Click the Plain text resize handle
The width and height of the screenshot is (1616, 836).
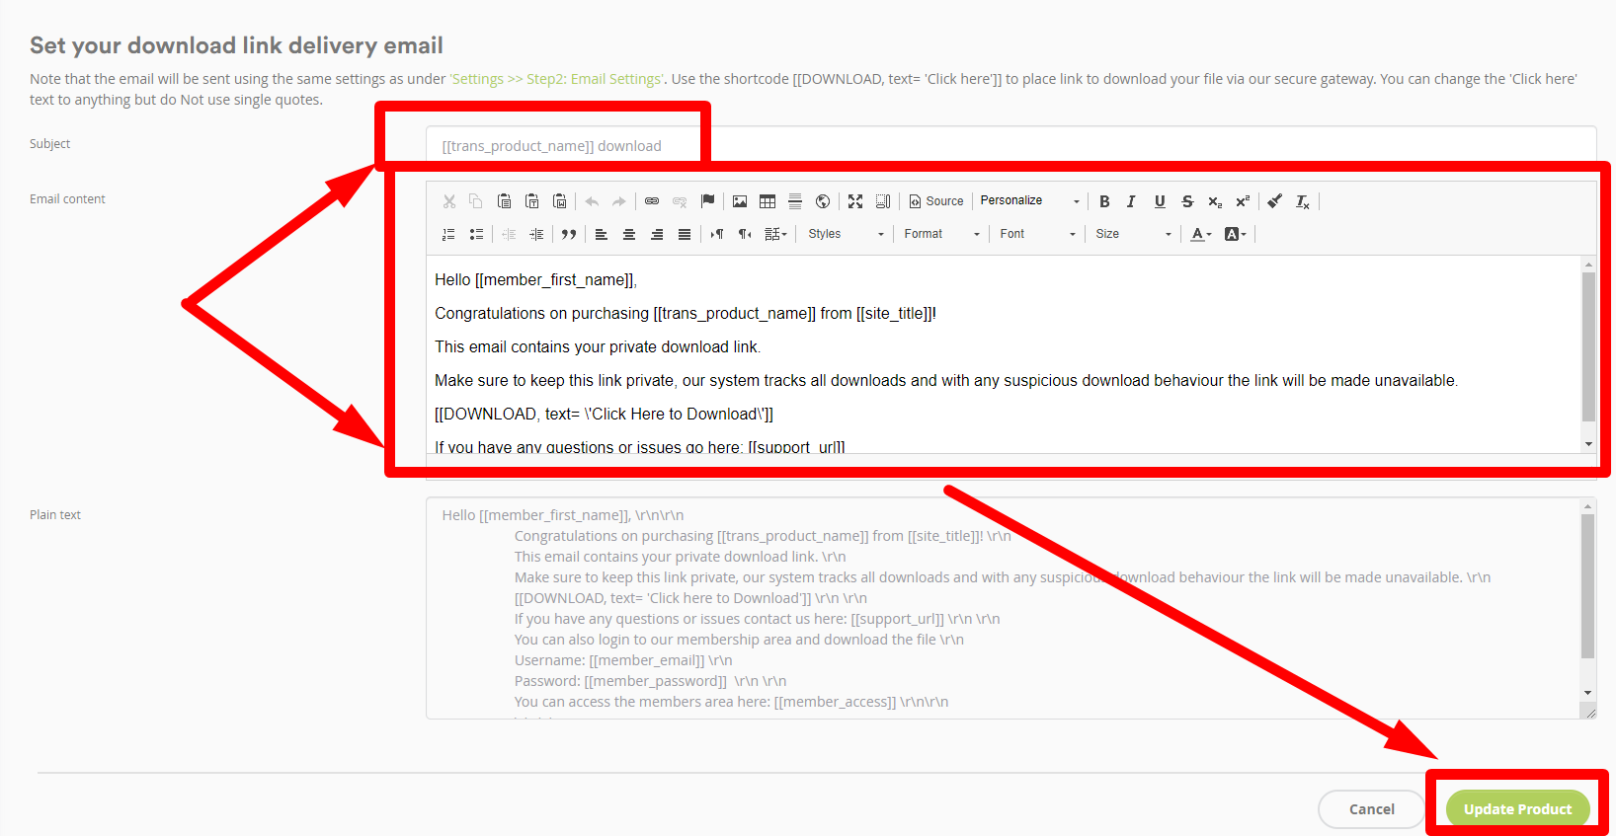[x=1589, y=711]
